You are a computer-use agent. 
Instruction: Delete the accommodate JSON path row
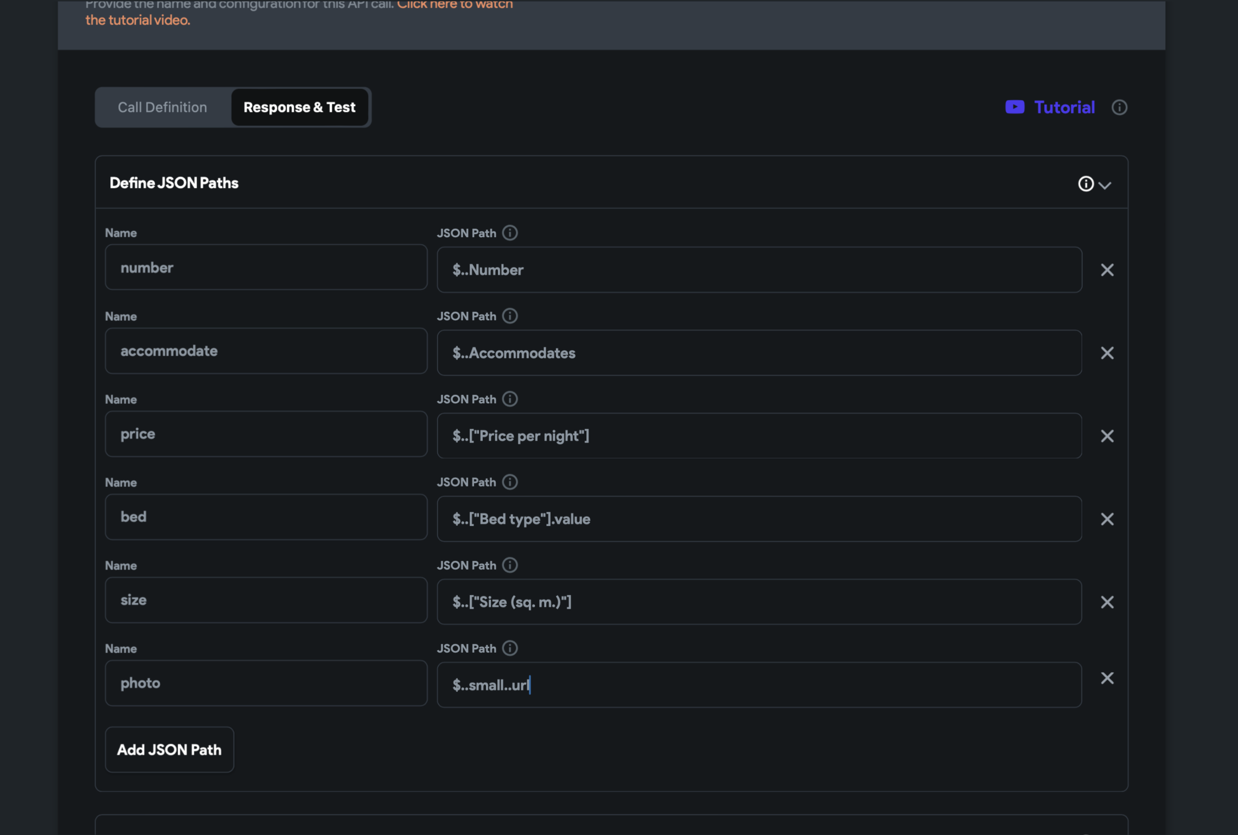tap(1107, 353)
